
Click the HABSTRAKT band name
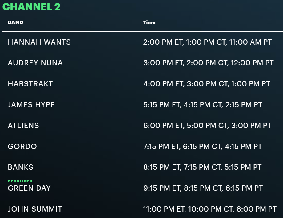30,84
